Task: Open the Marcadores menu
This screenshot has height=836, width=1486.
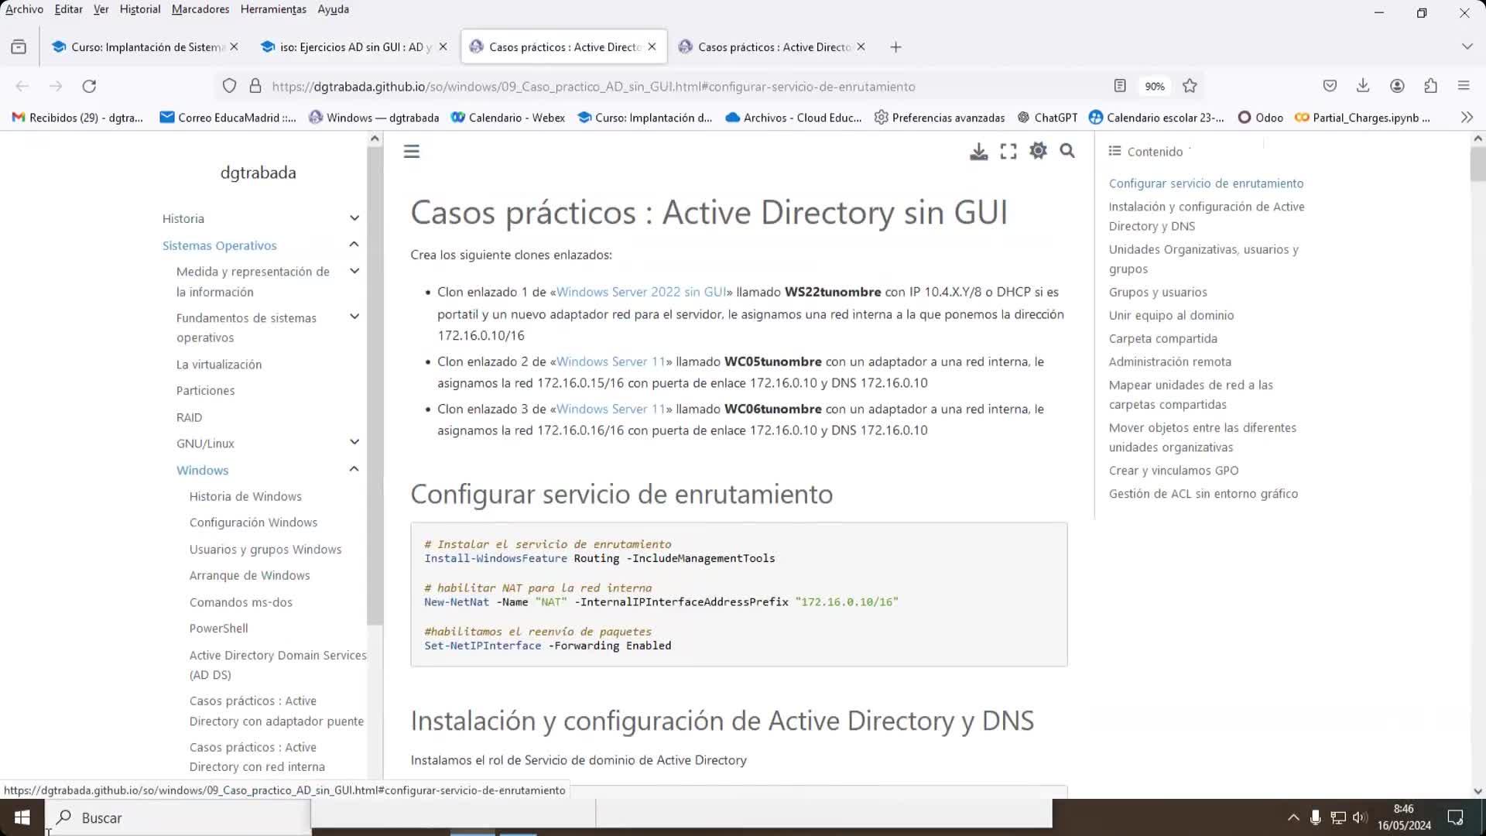Action: 200,9
